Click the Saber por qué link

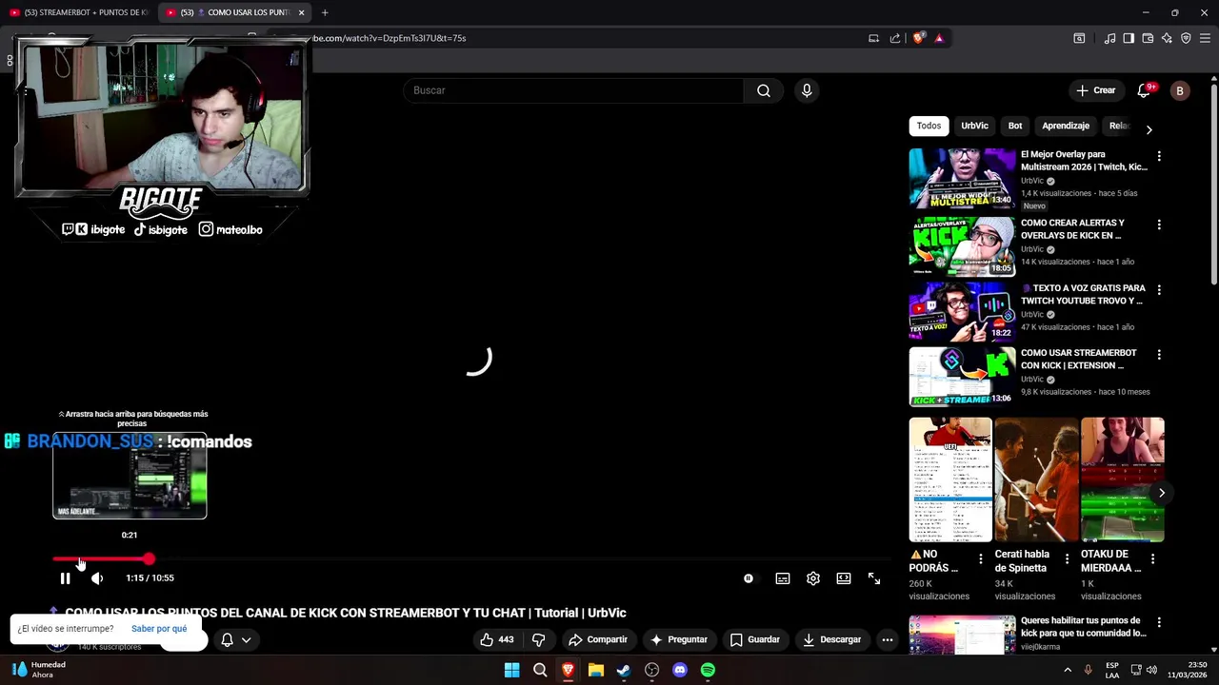[159, 629]
